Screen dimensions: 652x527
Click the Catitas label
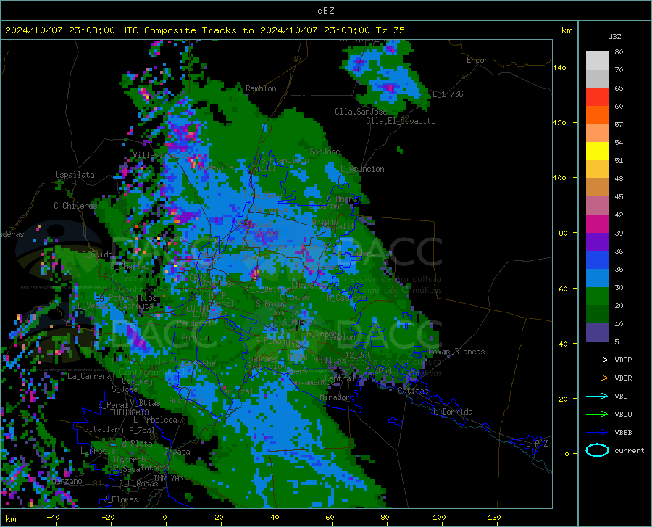(x=414, y=391)
